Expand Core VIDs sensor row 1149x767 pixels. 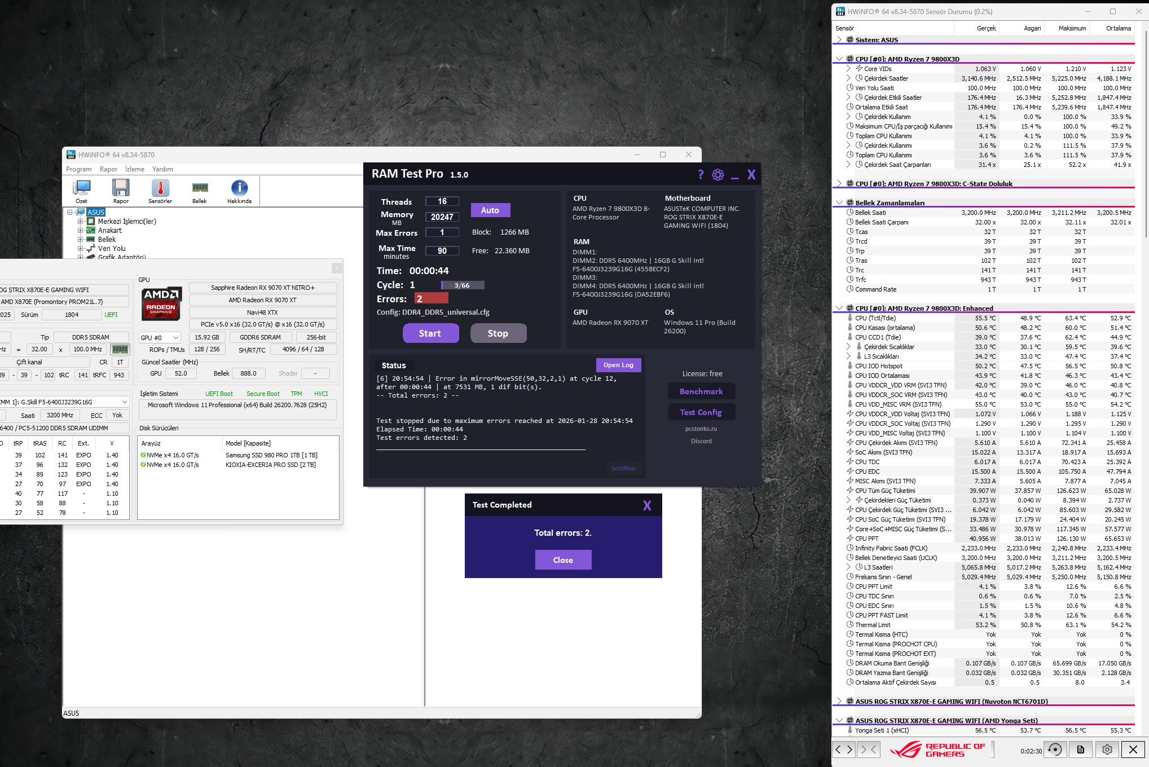(848, 69)
